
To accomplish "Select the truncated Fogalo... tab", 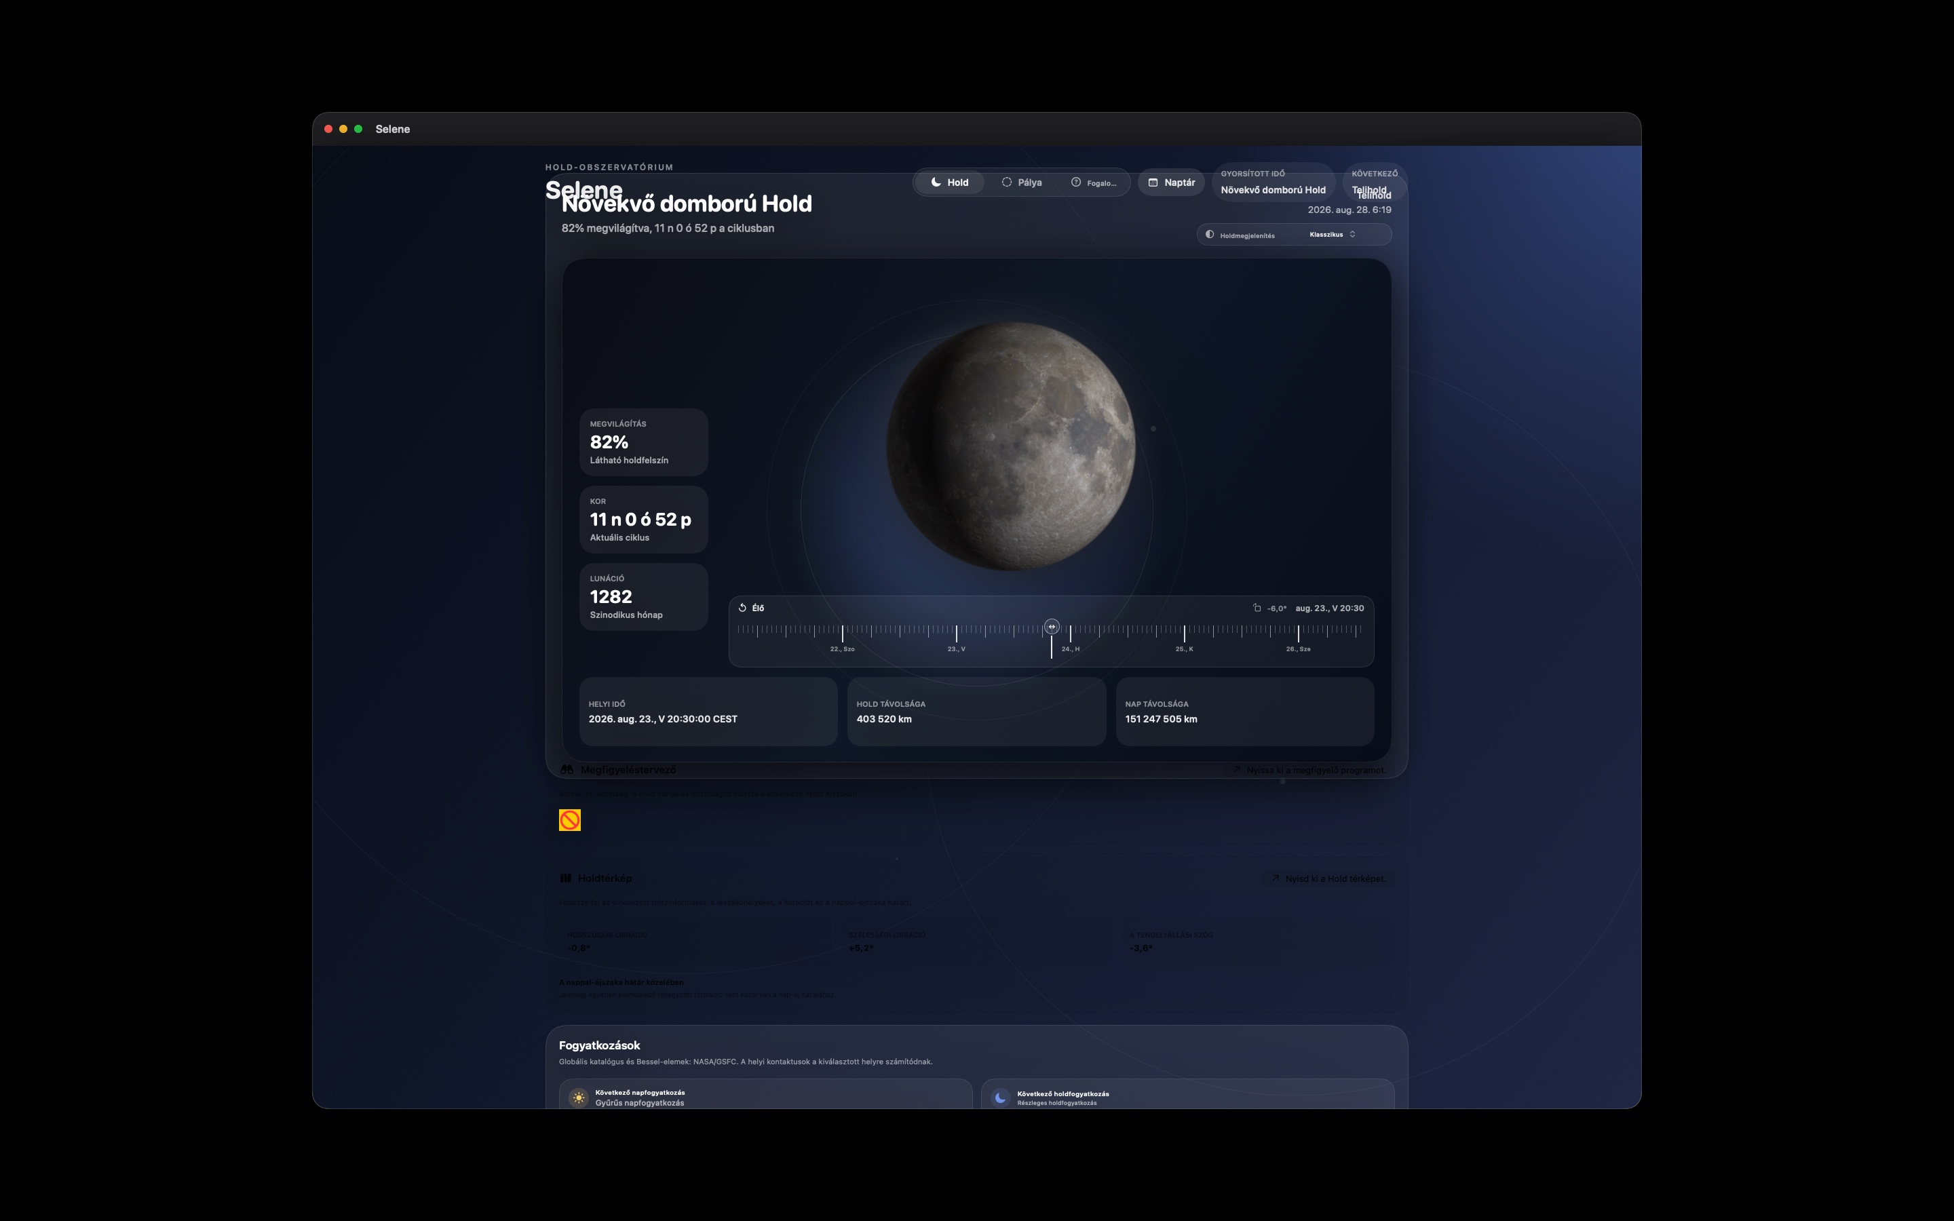I will pyautogui.click(x=1093, y=182).
